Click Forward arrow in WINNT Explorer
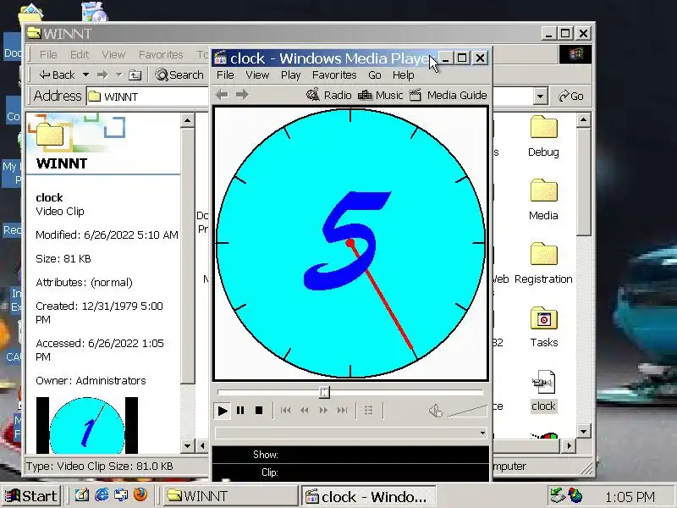The height and width of the screenshot is (508, 677). (x=102, y=75)
